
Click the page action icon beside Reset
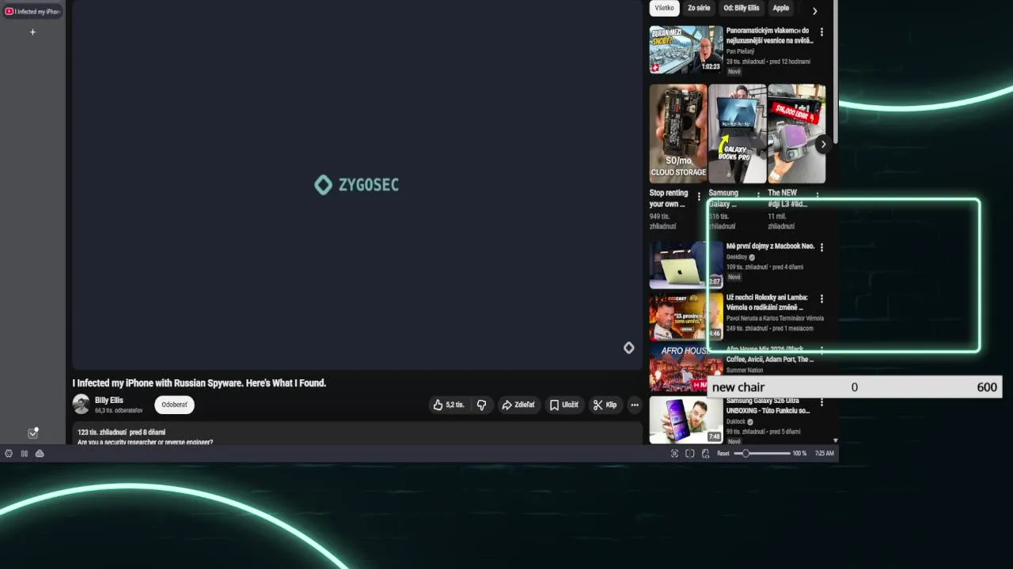pyautogui.click(x=706, y=454)
